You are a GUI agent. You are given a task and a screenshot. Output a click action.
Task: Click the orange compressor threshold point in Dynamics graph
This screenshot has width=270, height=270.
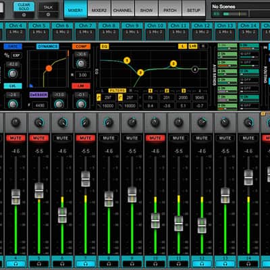coord(49,68)
